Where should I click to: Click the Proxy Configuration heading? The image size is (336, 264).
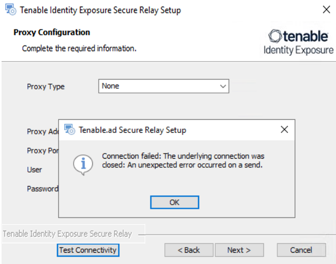click(x=52, y=32)
